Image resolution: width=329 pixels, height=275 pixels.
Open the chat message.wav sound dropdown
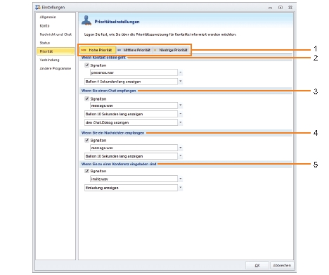pos(181,105)
